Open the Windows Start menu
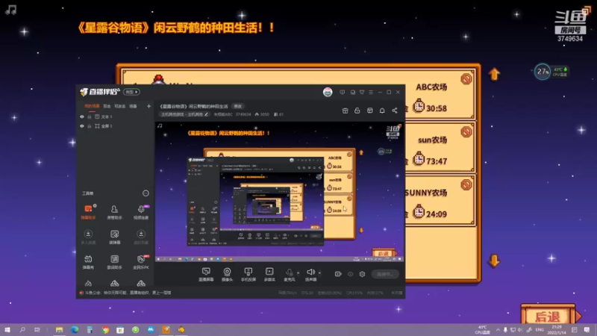This screenshot has width=597, height=336. point(7,329)
